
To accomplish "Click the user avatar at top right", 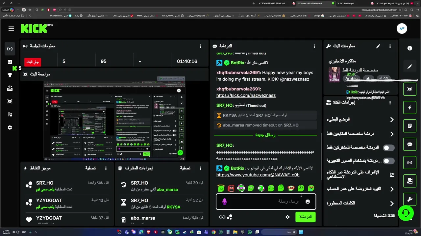I will click(x=402, y=29).
